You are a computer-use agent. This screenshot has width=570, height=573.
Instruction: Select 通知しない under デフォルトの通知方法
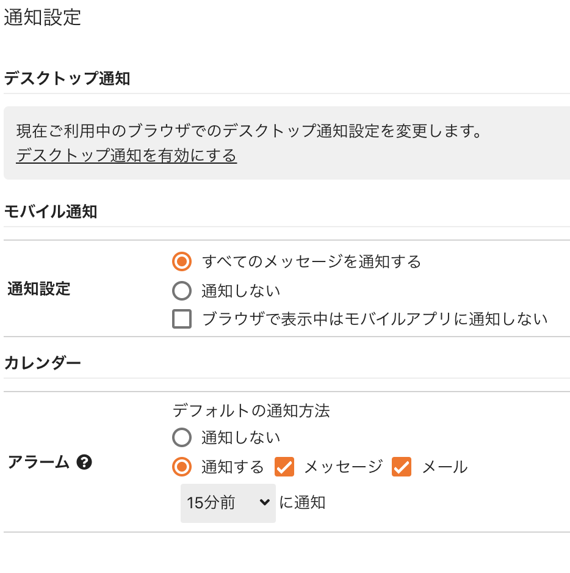[182, 437]
